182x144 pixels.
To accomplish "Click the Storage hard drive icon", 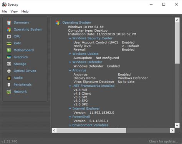I will (9, 64).
